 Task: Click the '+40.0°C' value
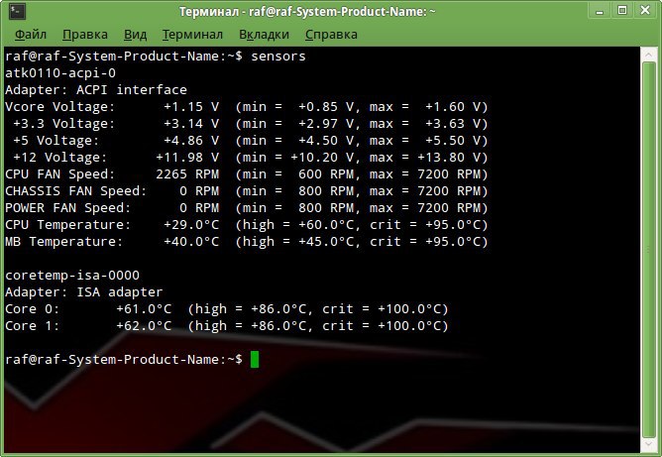(191, 242)
